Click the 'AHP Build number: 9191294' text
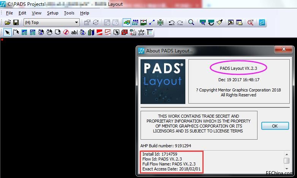 166,146
